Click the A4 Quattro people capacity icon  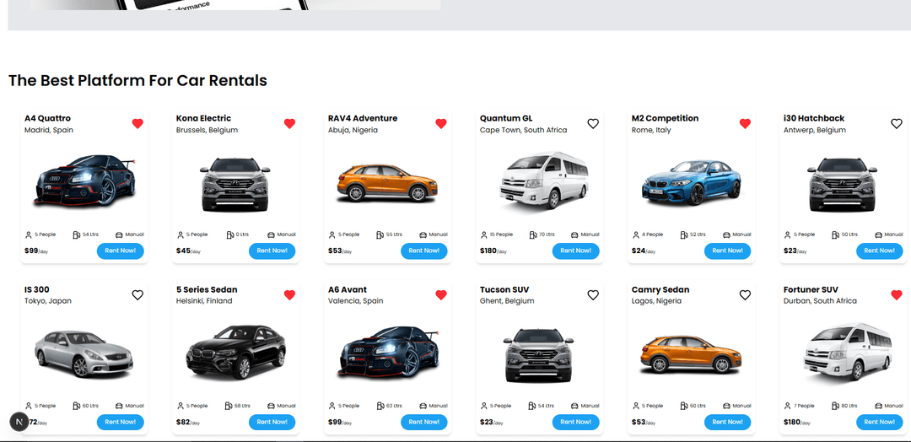(29, 234)
